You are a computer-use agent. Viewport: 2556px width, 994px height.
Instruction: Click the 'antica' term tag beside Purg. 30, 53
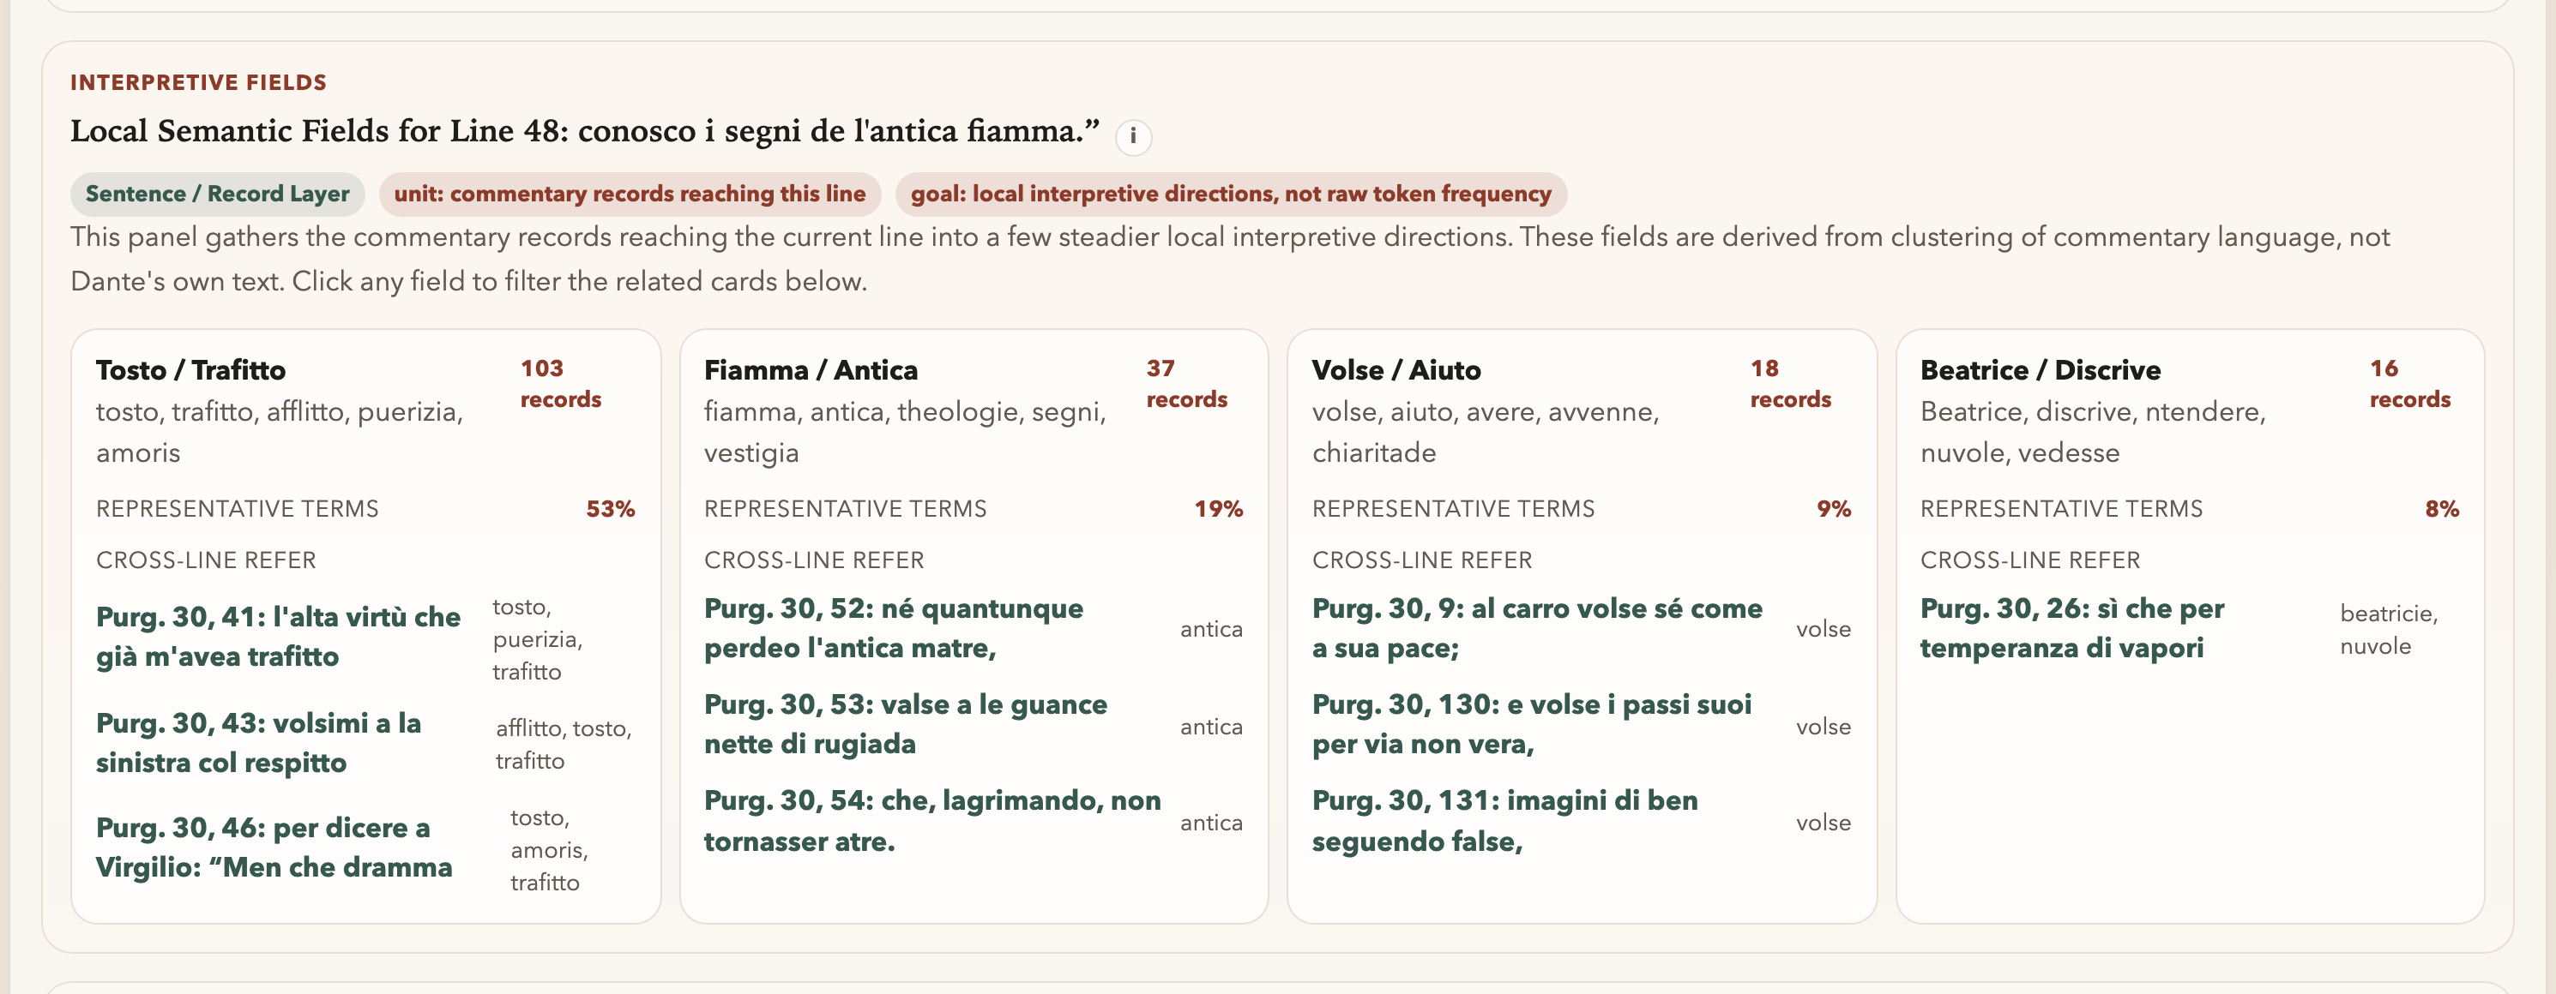[x=1211, y=727]
